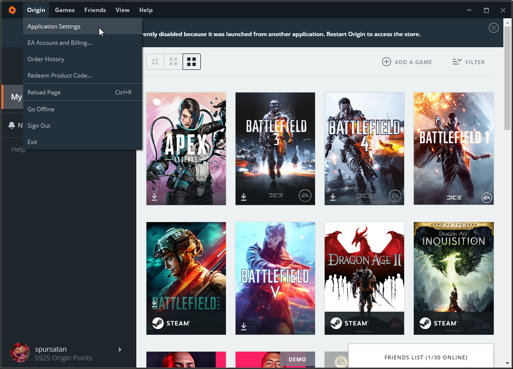Select the Battlefield 2042 game cover
This screenshot has width=513, height=369.
[x=186, y=278]
